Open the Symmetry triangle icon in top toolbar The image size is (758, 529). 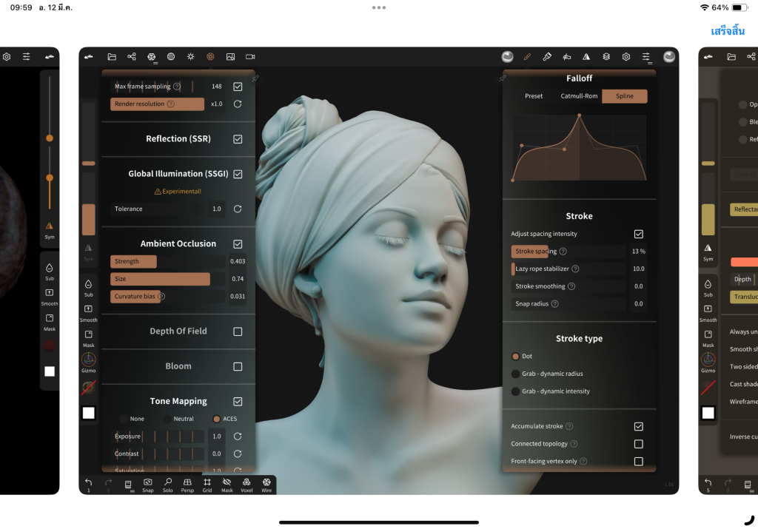pyautogui.click(x=586, y=57)
